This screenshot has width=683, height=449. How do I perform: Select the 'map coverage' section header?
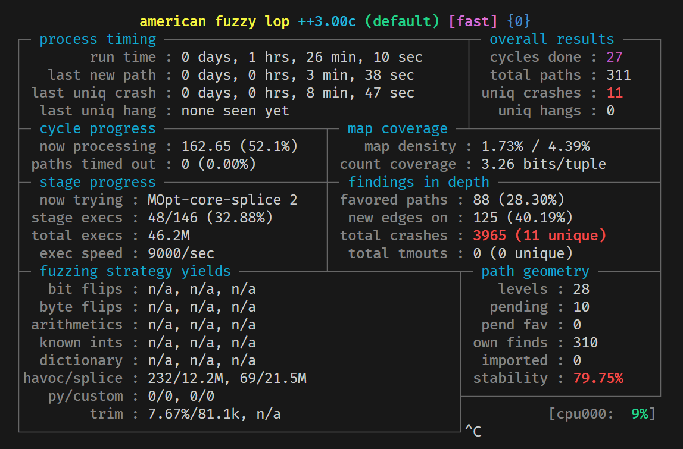(397, 128)
